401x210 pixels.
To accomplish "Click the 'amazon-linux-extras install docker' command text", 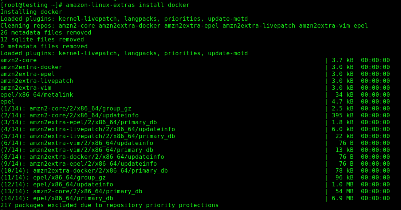I will click(127, 5).
